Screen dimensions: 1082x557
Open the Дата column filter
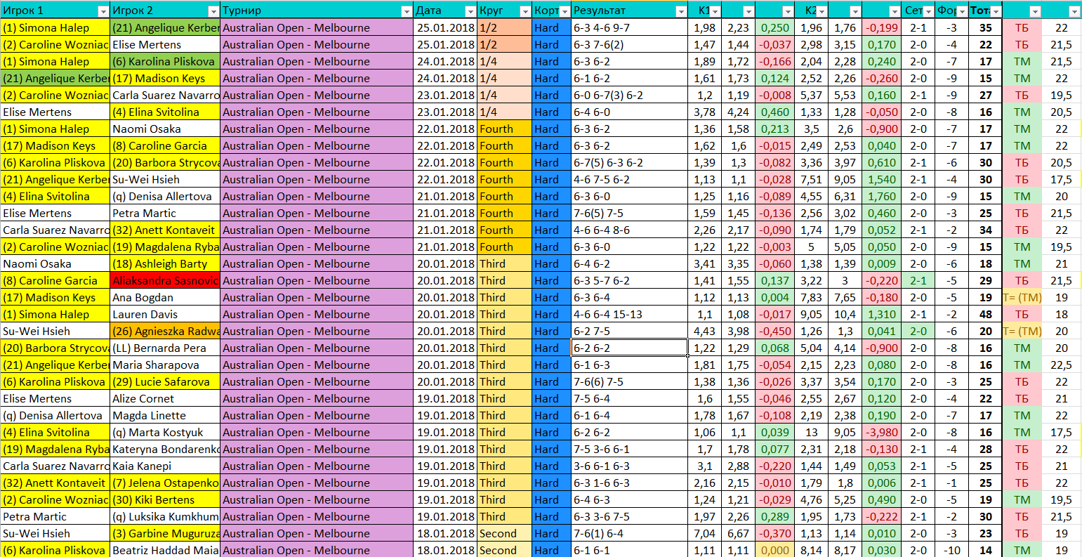pyautogui.click(x=470, y=11)
